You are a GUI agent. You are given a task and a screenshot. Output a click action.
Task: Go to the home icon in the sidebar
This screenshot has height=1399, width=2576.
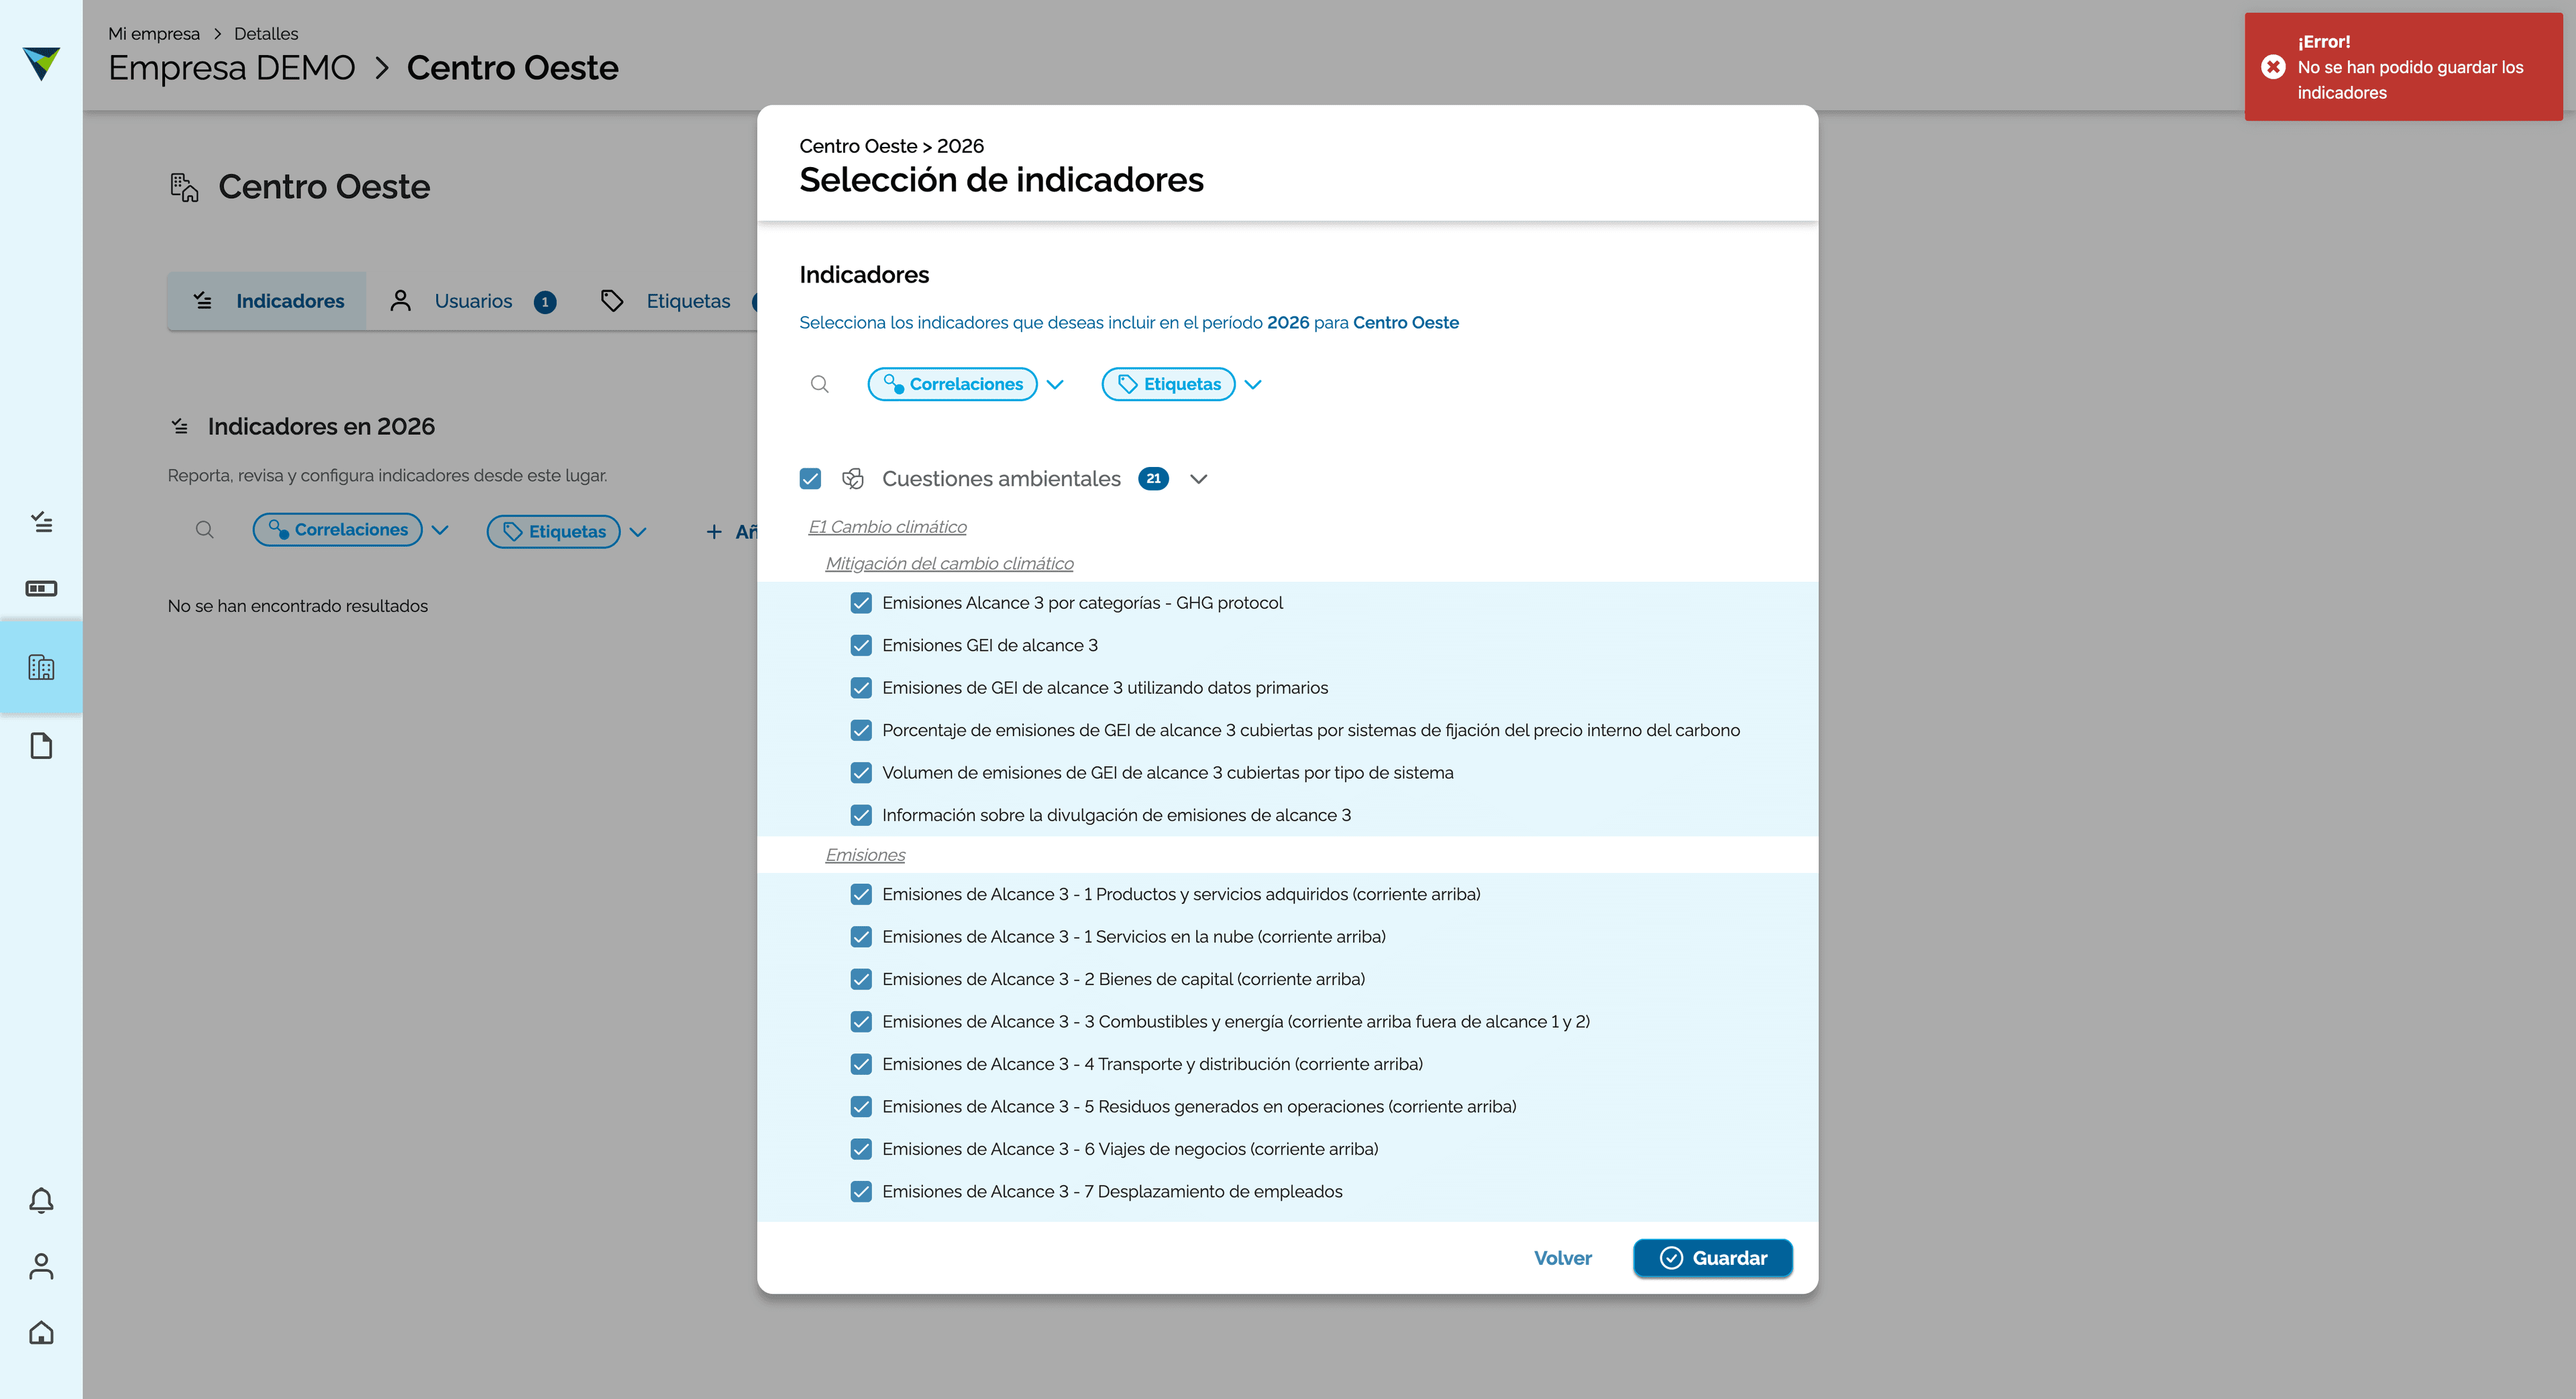41,1332
